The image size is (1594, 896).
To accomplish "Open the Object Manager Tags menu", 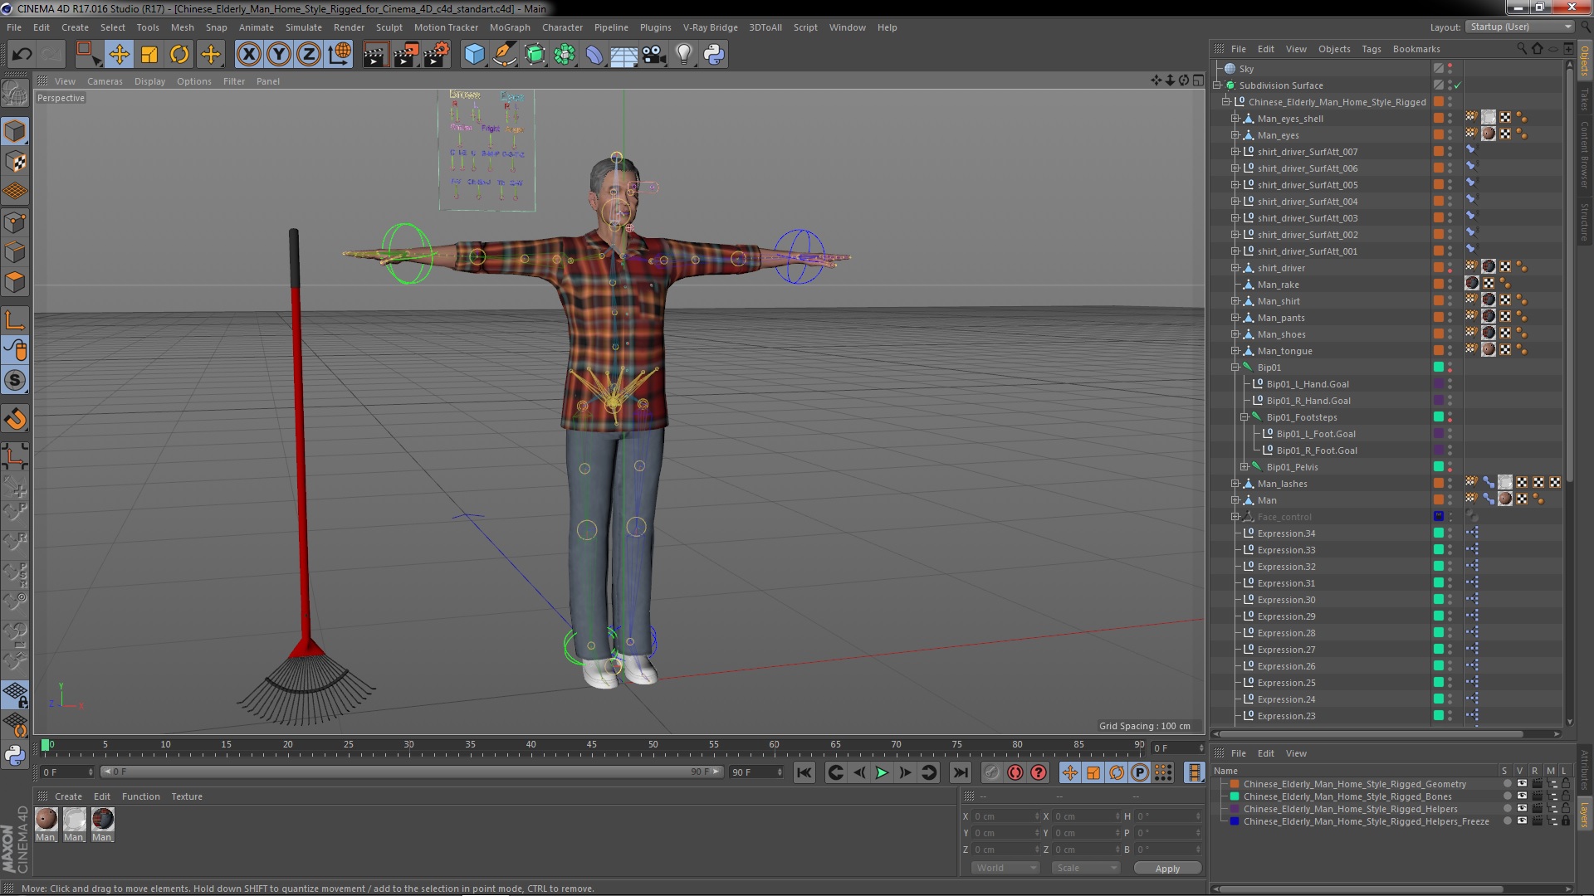I will pyautogui.click(x=1371, y=49).
